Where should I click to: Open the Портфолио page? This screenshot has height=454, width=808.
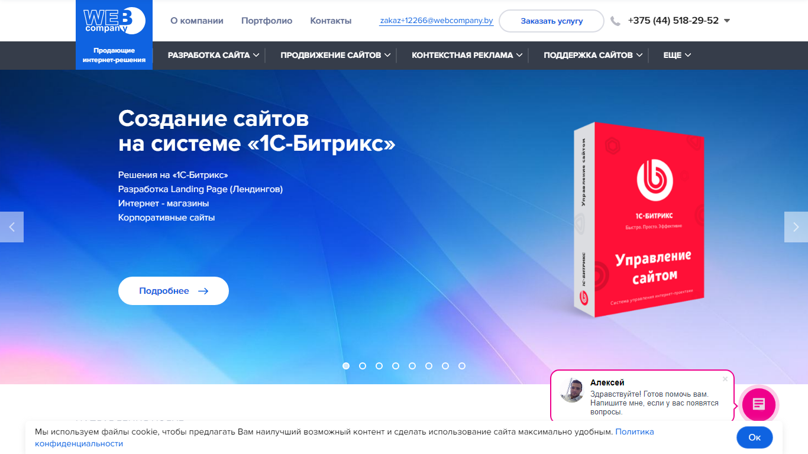click(267, 21)
